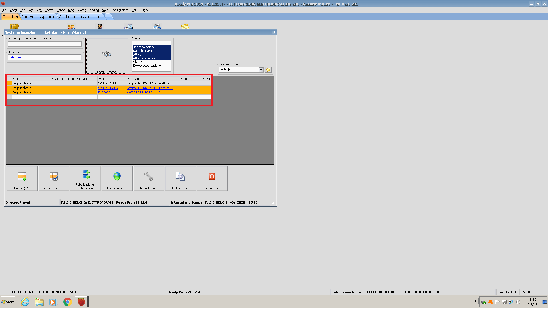548x309 pixels.
Task: Select Tutti in the Stato list
Action: tap(152, 43)
